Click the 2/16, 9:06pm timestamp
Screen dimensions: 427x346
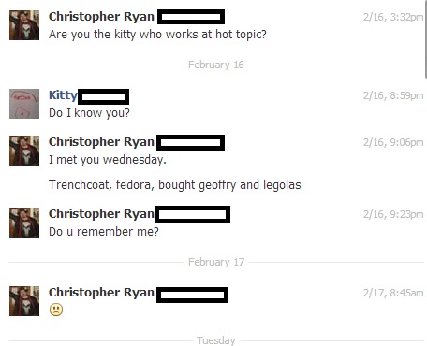(x=393, y=142)
